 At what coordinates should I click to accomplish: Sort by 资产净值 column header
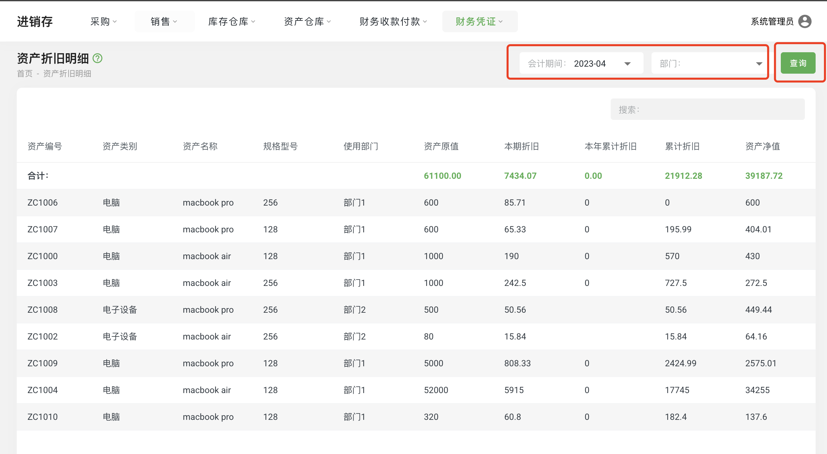(x=762, y=146)
